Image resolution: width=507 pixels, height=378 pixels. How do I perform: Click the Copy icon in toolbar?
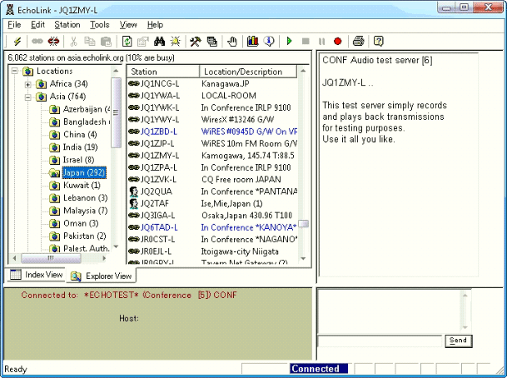(90, 42)
